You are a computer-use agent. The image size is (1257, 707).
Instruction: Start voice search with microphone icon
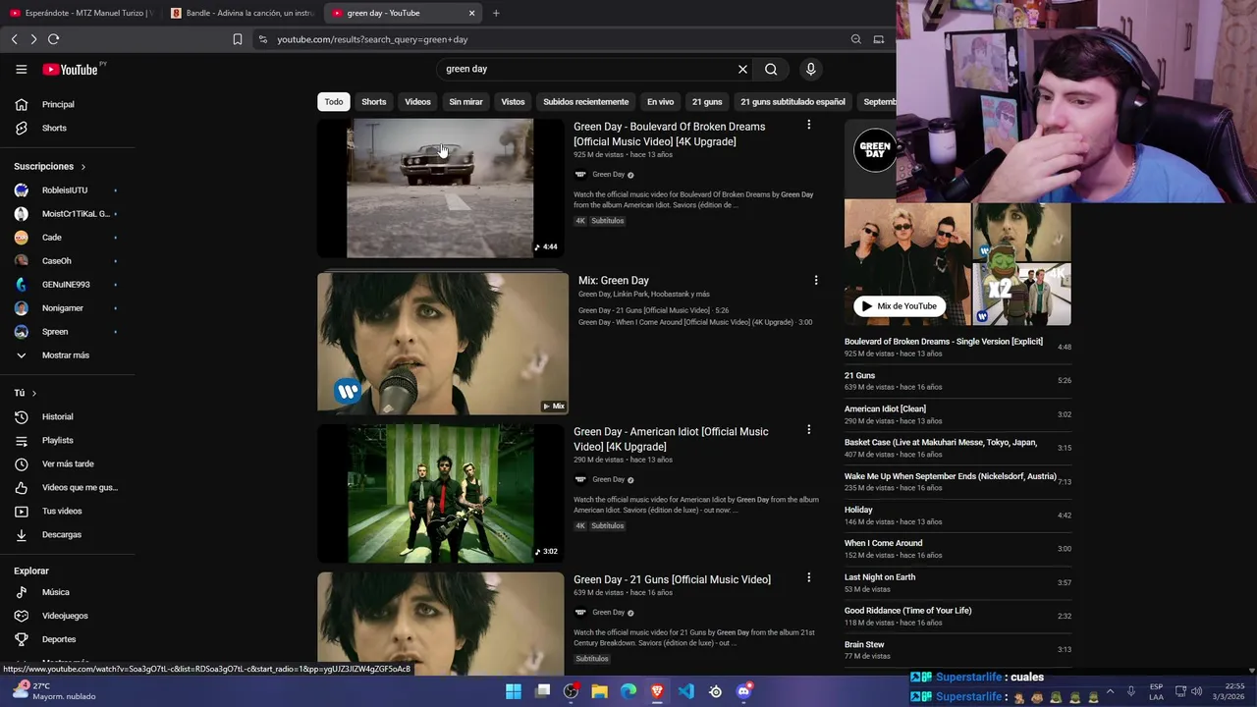pos(810,69)
